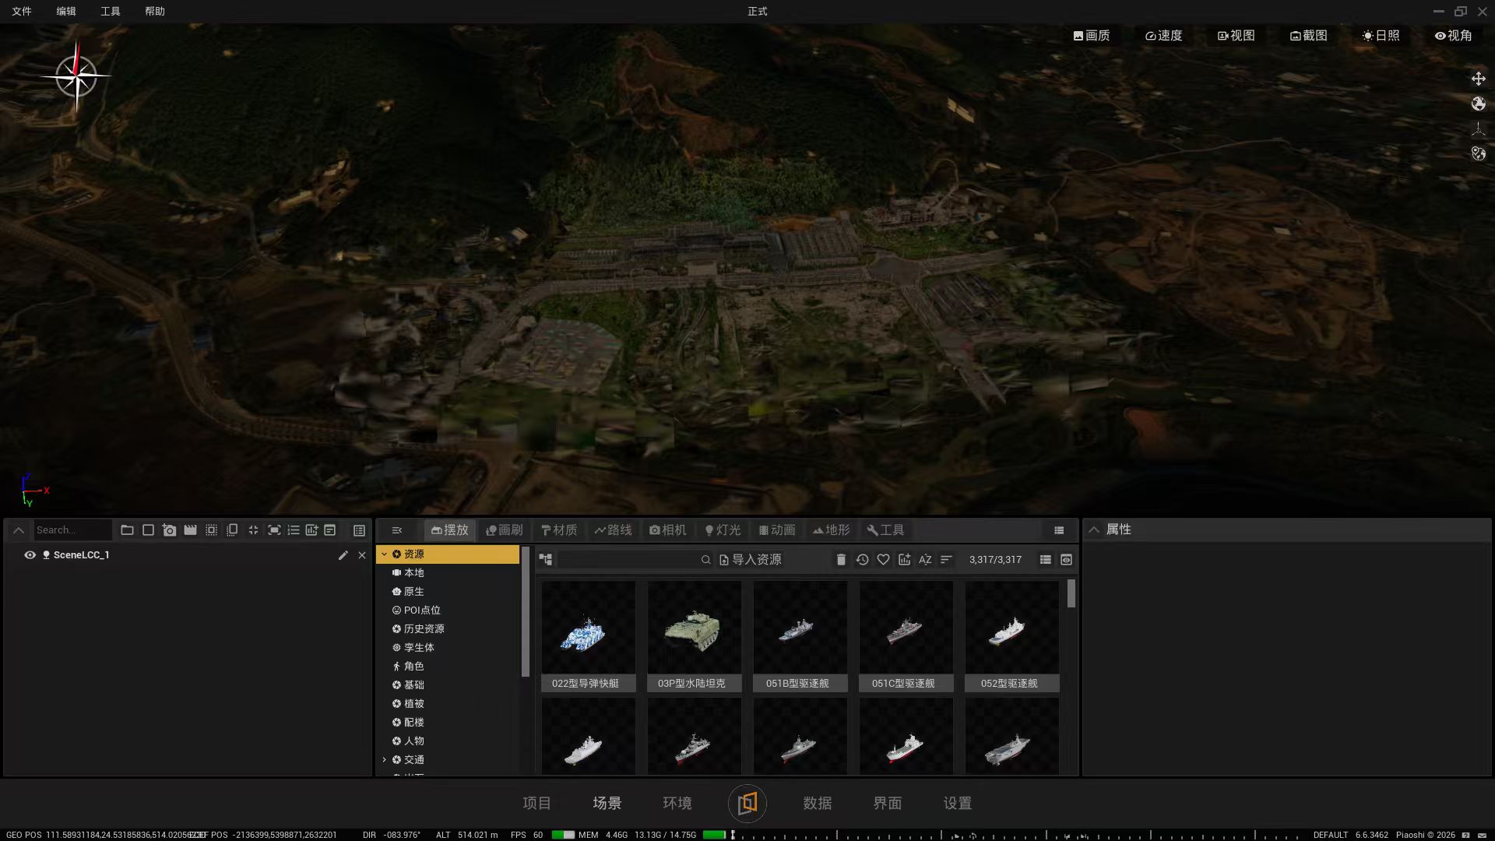Image resolution: width=1495 pixels, height=841 pixels.
Task: Click the center scene cube icon in bottom nav
Action: (747, 804)
